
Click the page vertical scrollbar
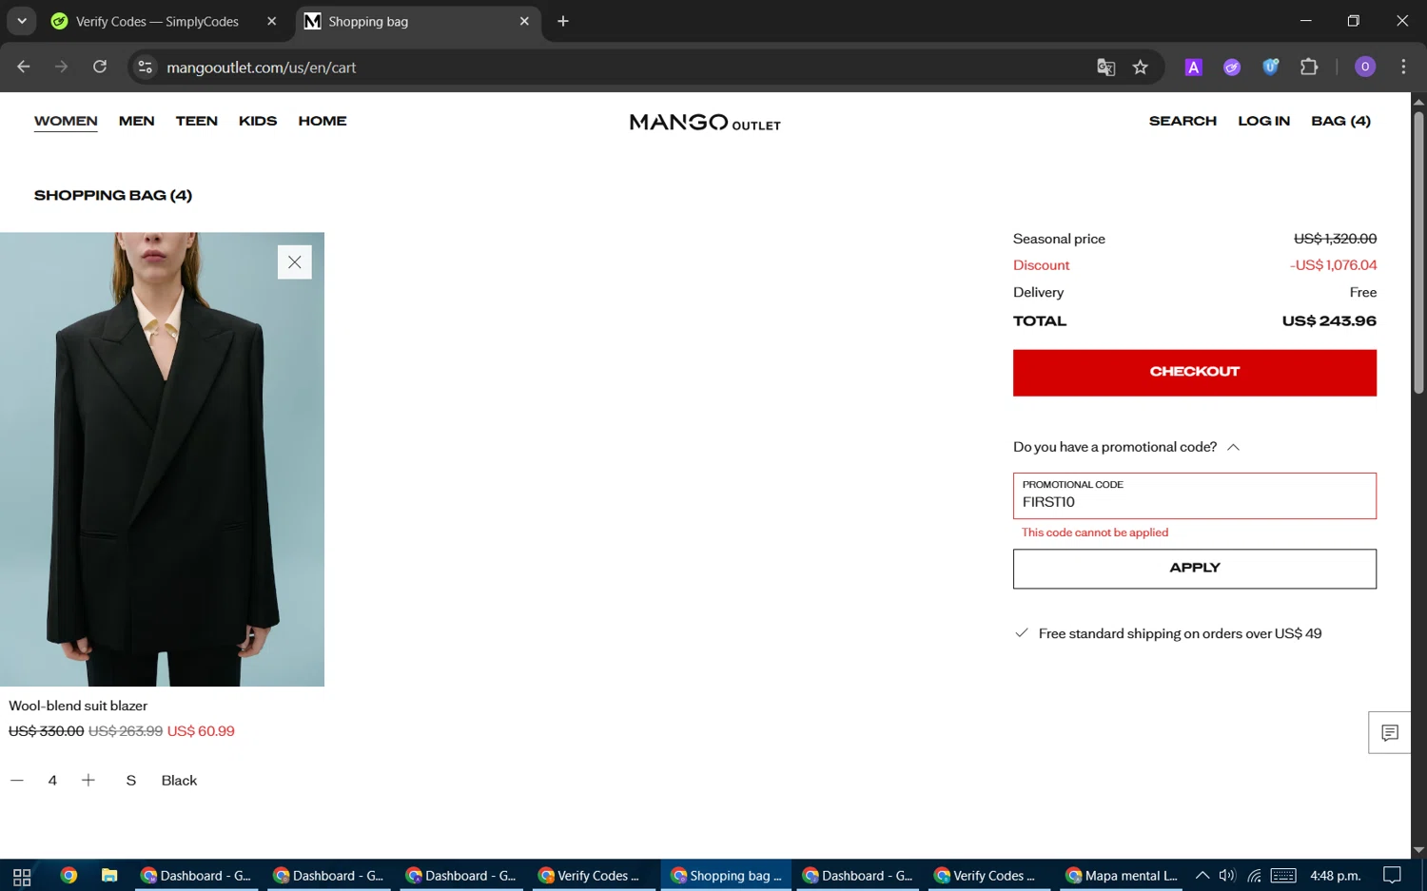coord(1418,252)
